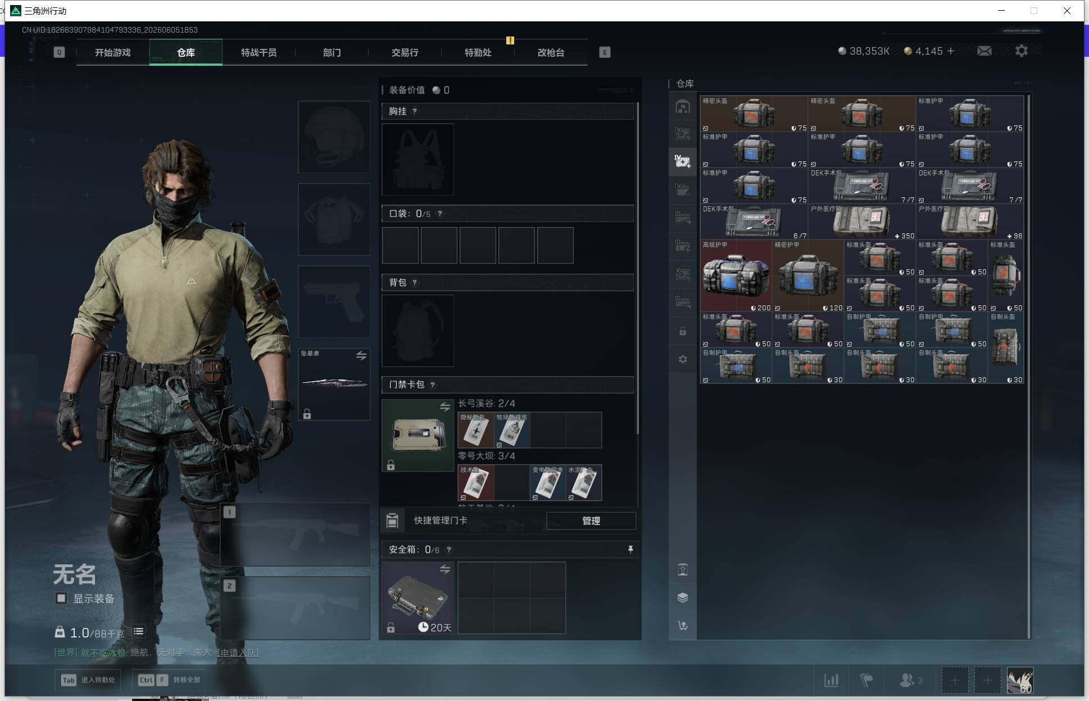Click the shopping cart upload icon
The width and height of the screenshot is (1089, 701).
(683, 626)
